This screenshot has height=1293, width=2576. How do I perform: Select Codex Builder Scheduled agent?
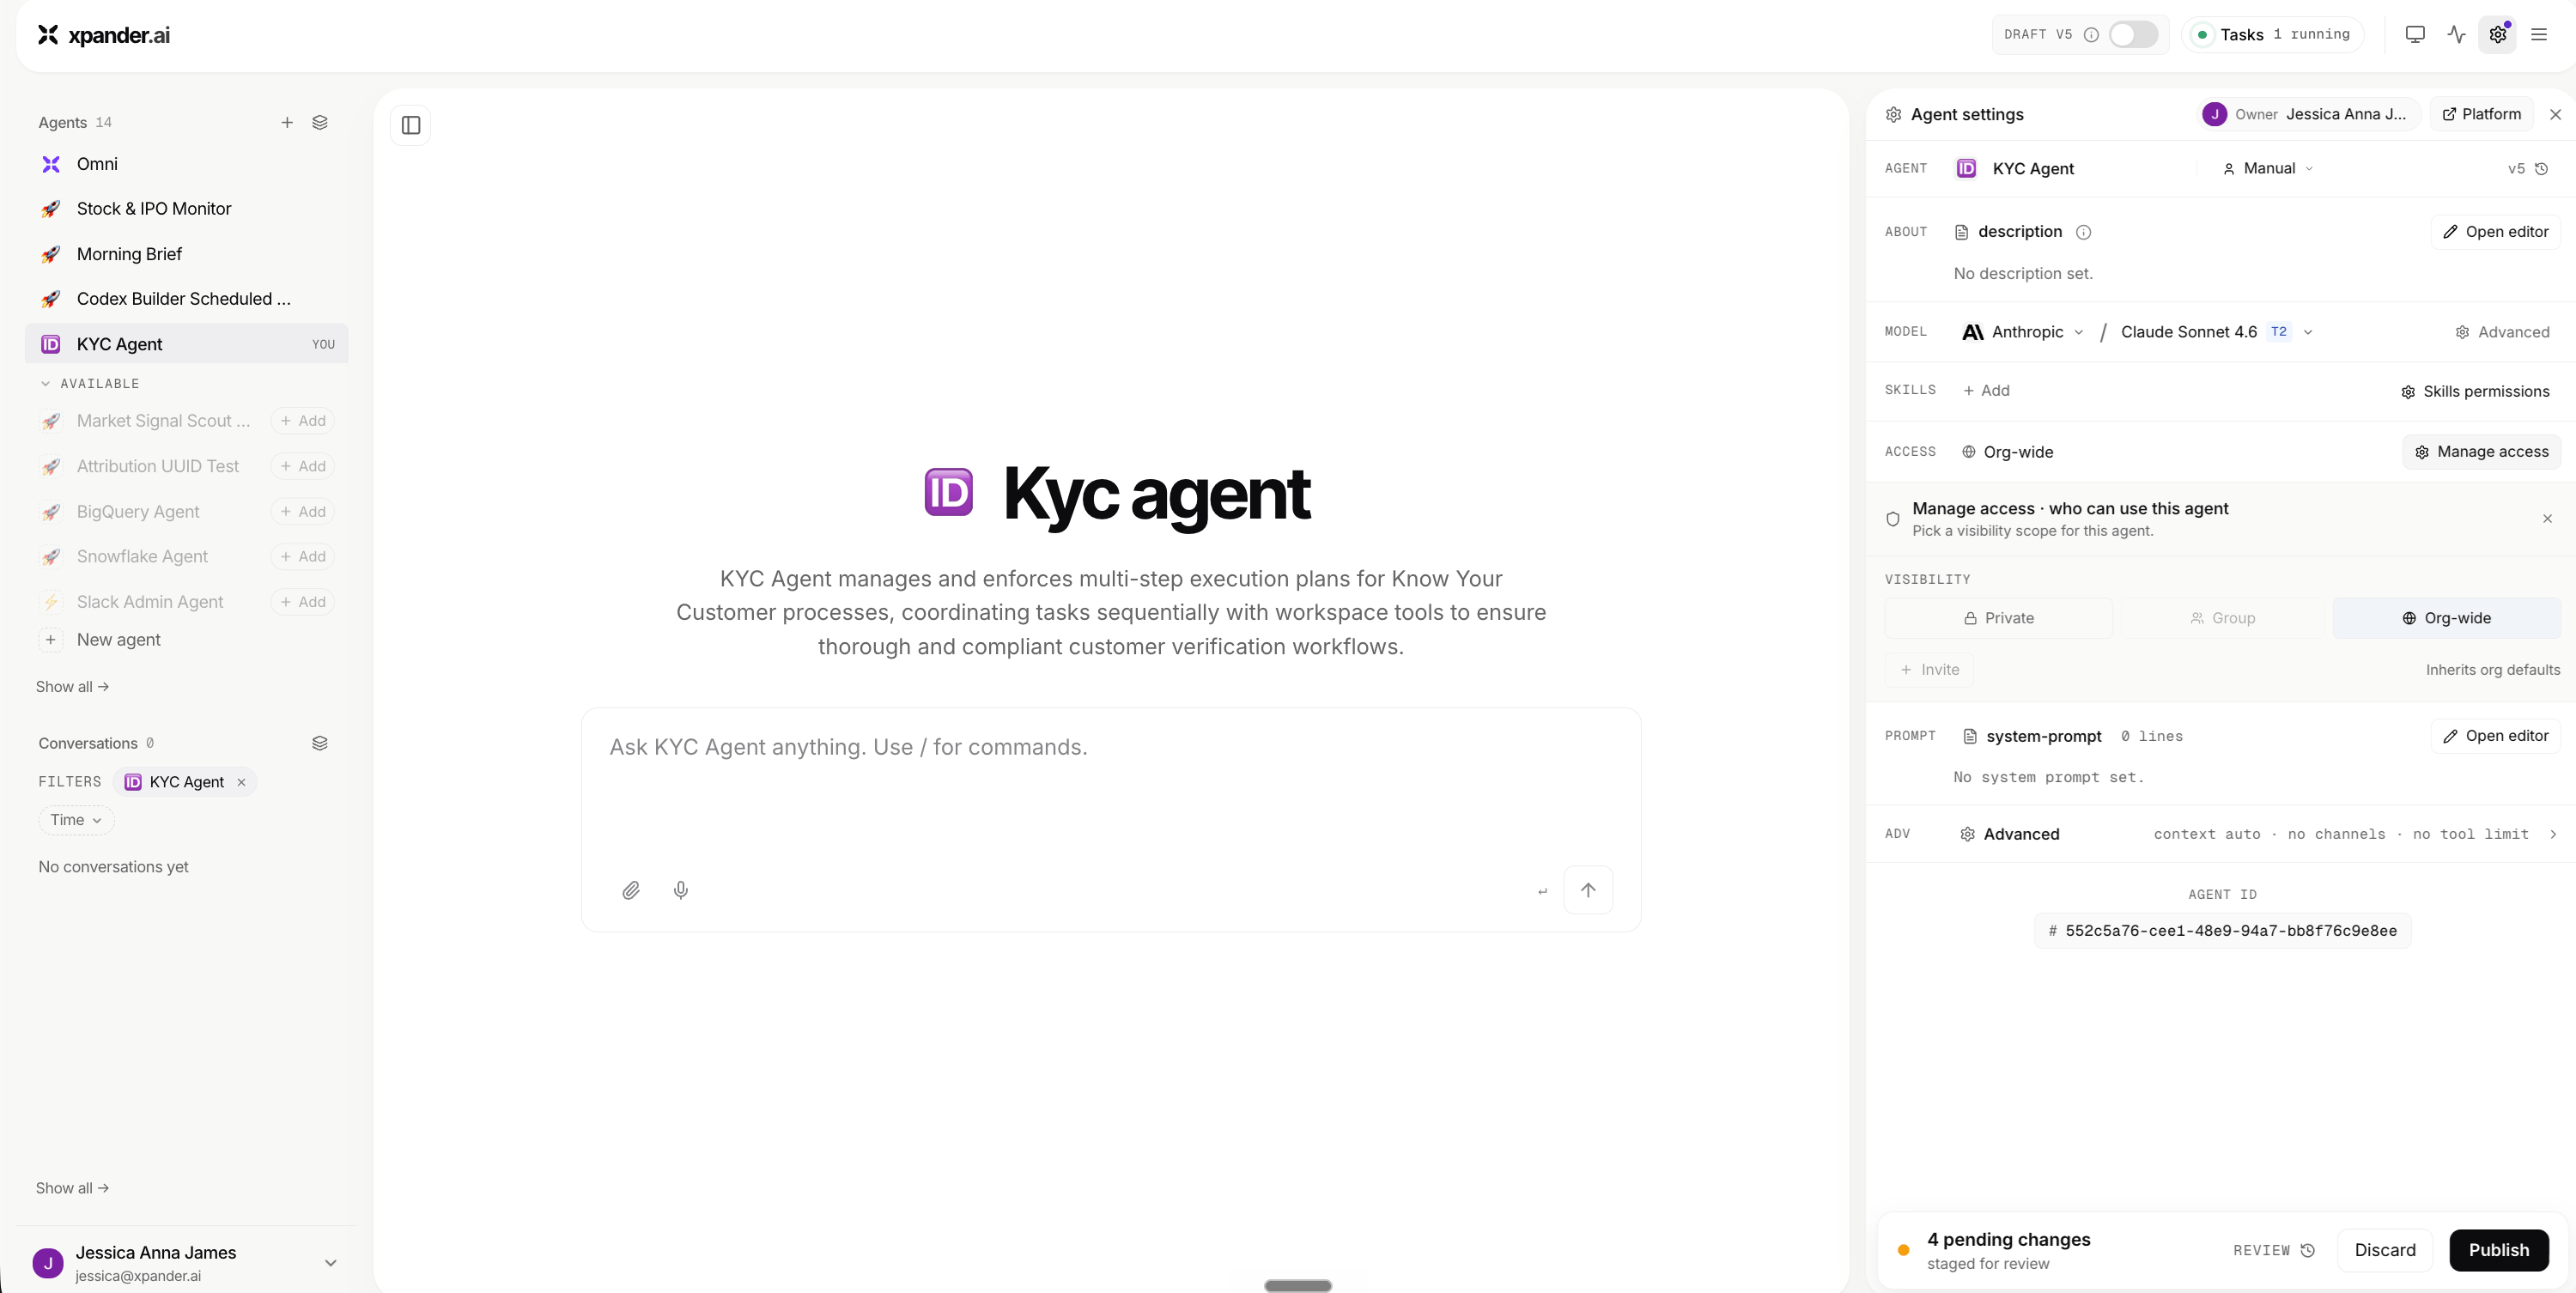point(186,299)
